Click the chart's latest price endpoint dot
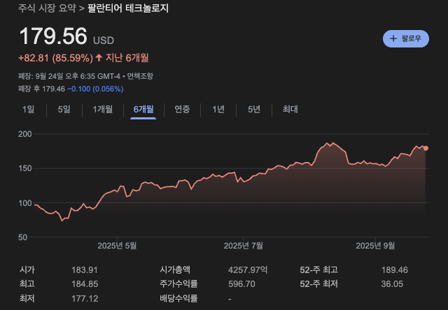The image size is (448, 310). pyautogui.click(x=426, y=148)
